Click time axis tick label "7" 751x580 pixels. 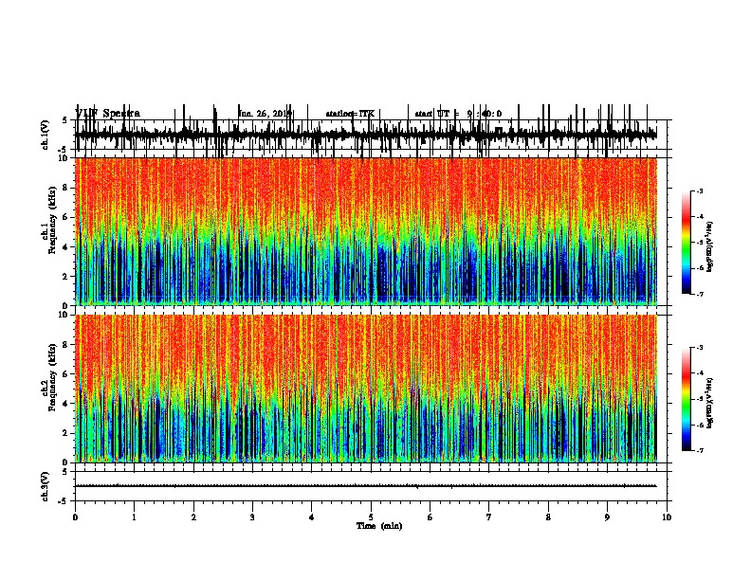[x=489, y=517]
